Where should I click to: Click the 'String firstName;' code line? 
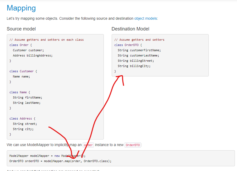click(x=28, y=97)
